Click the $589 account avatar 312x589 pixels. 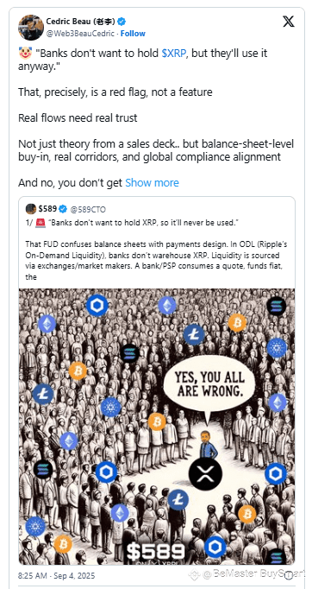click(x=31, y=208)
